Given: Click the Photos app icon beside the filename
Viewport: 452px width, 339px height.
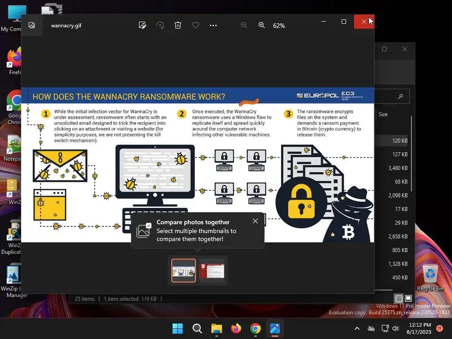Looking at the screenshot, I should tap(32, 25).
